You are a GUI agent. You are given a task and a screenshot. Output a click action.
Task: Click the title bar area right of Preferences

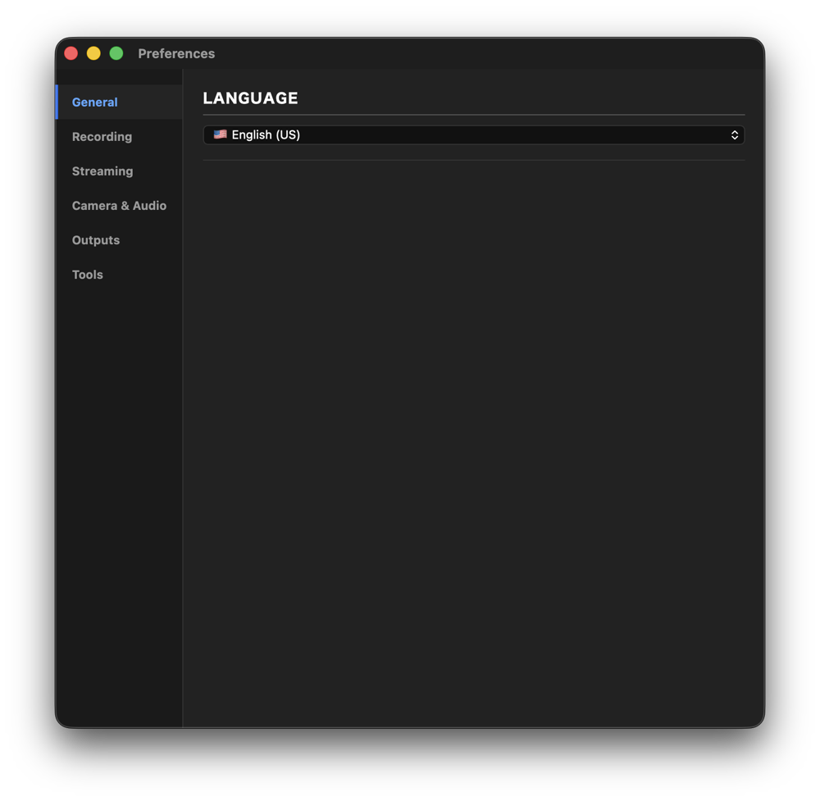tap(486, 53)
